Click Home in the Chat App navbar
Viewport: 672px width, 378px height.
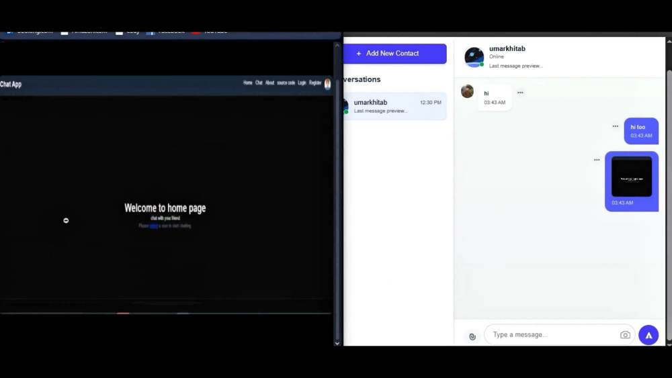[x=248, y=83]
